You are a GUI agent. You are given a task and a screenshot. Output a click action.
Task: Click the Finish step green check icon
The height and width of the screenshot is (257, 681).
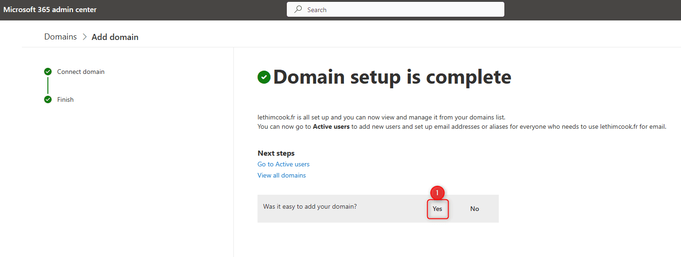click(x=47, y=99)
